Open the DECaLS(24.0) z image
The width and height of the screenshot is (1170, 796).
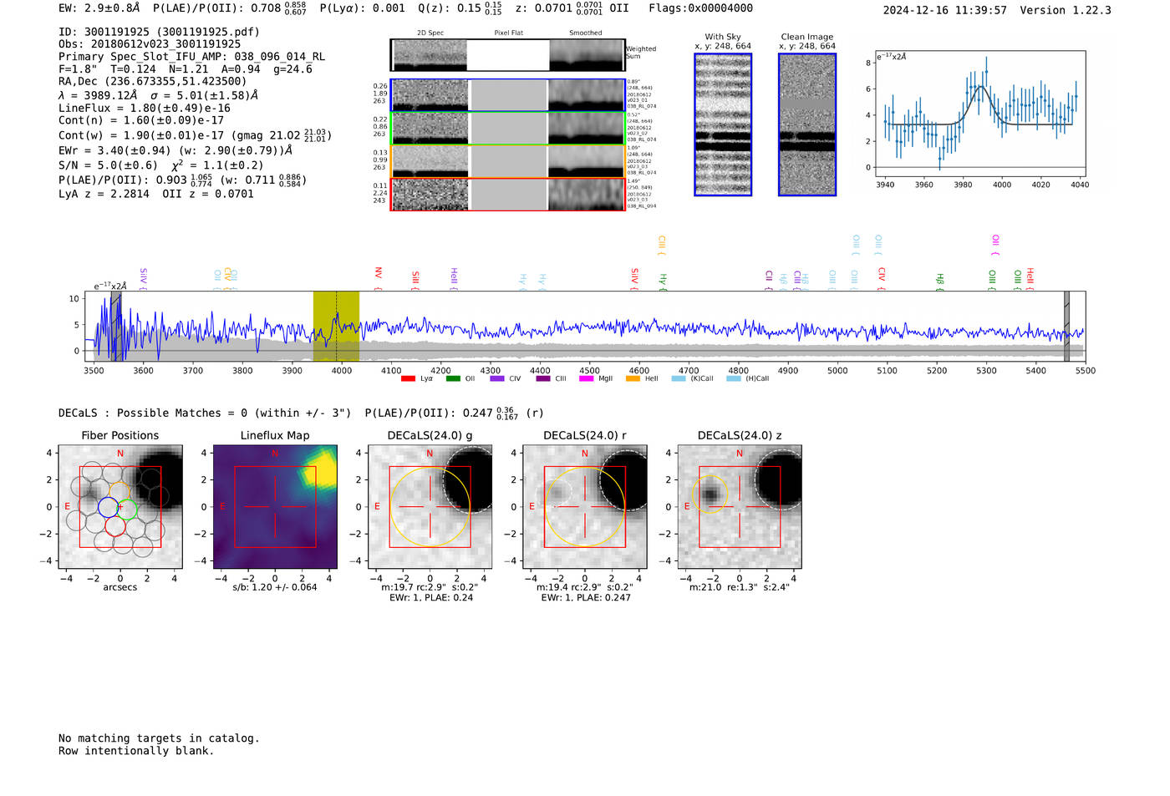coord(740,506)
